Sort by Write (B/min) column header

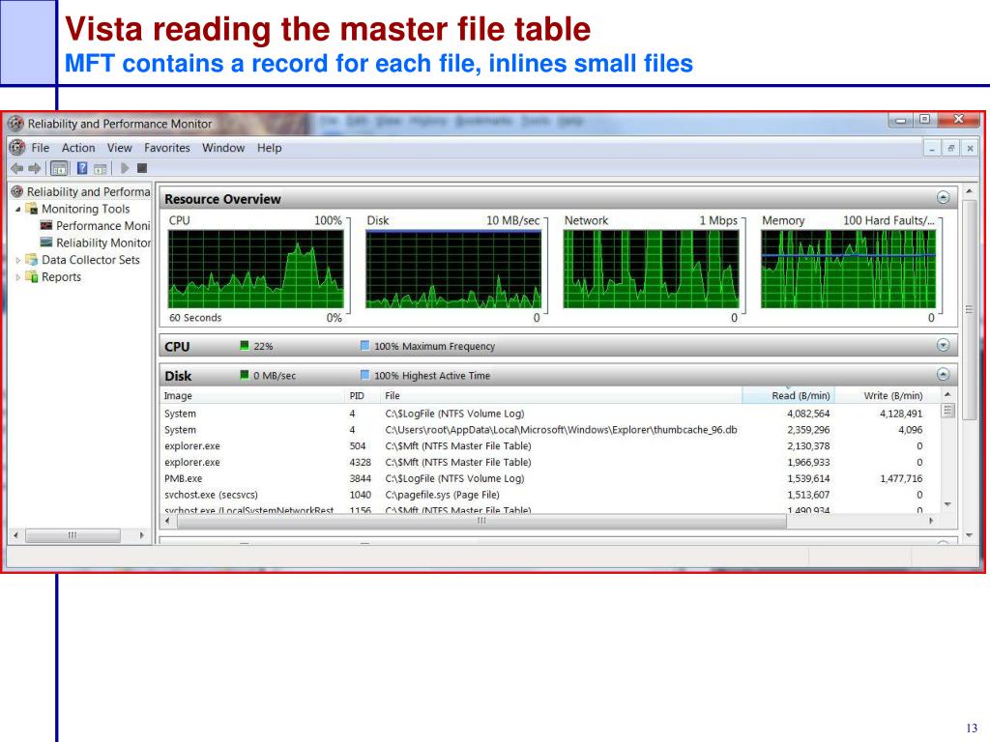888,395
